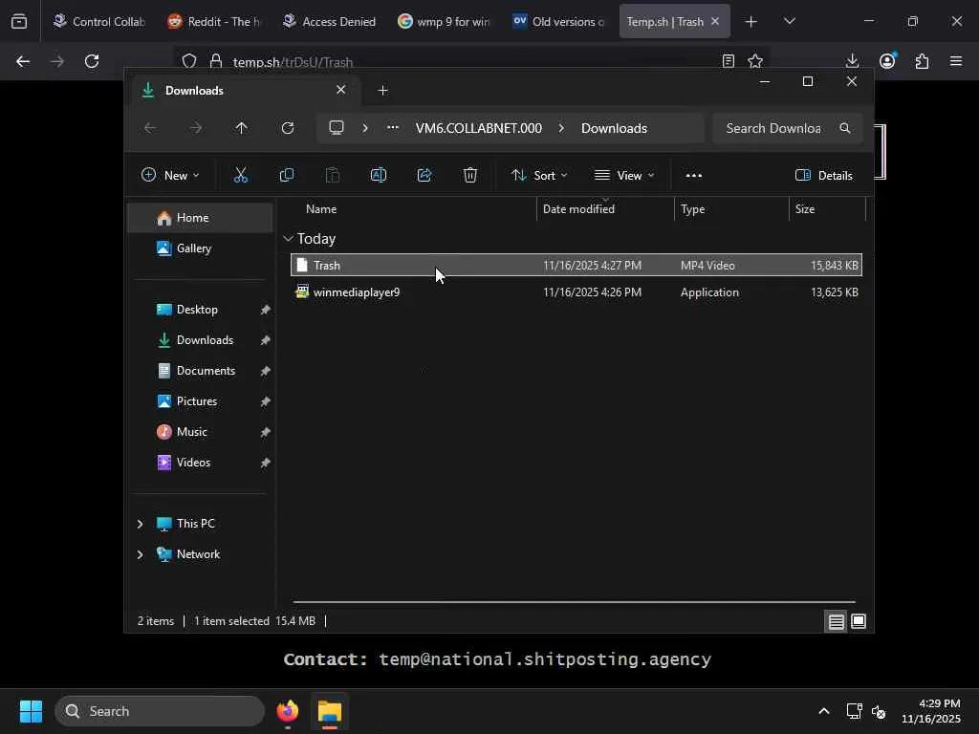Click the PC monitor icon in address bar
This screenshot has height=734, width=979.
point(337,128)
